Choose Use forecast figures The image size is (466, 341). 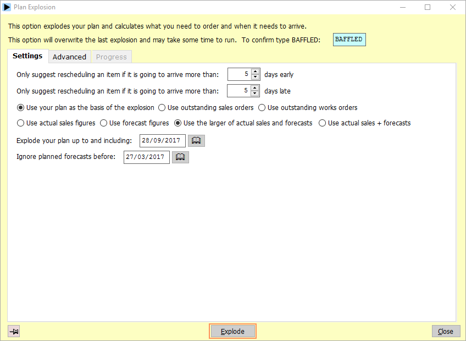coord(135,123)
